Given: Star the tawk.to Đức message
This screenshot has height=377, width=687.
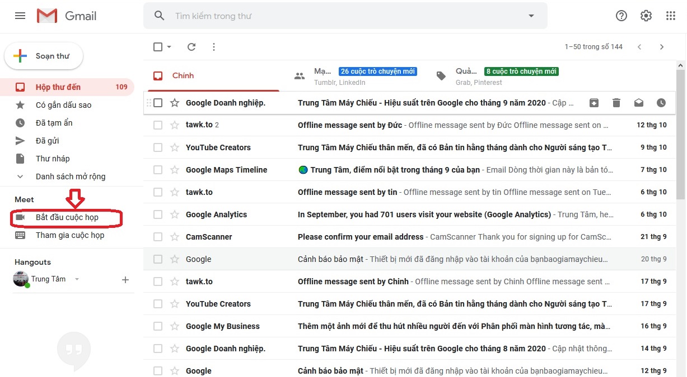Looking at the screenshot, I should 175,125.
